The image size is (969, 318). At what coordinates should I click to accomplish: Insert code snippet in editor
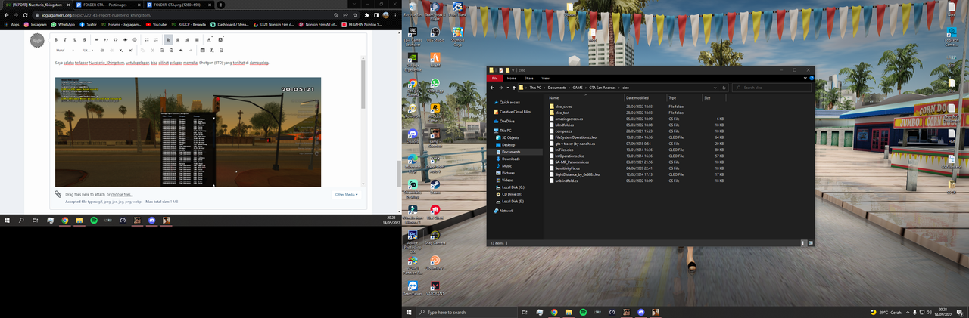115,40
